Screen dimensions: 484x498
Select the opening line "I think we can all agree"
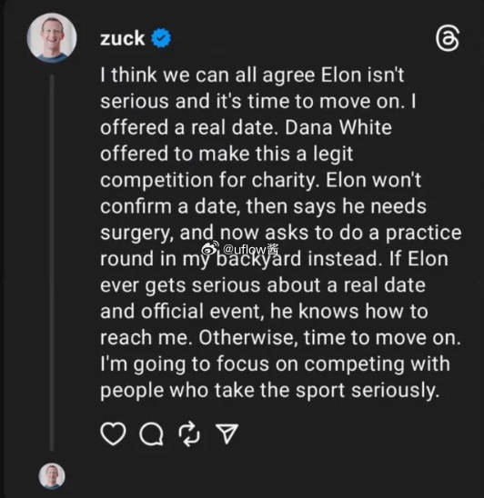click(x=207, y=75)
